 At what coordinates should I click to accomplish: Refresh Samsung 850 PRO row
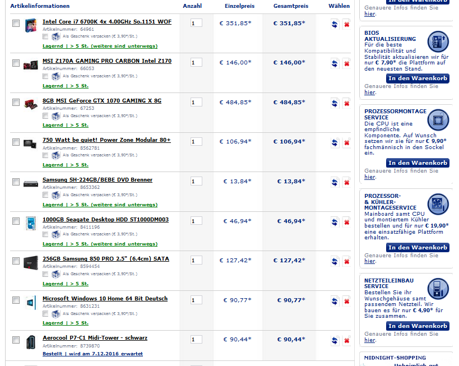coord(335,261)
